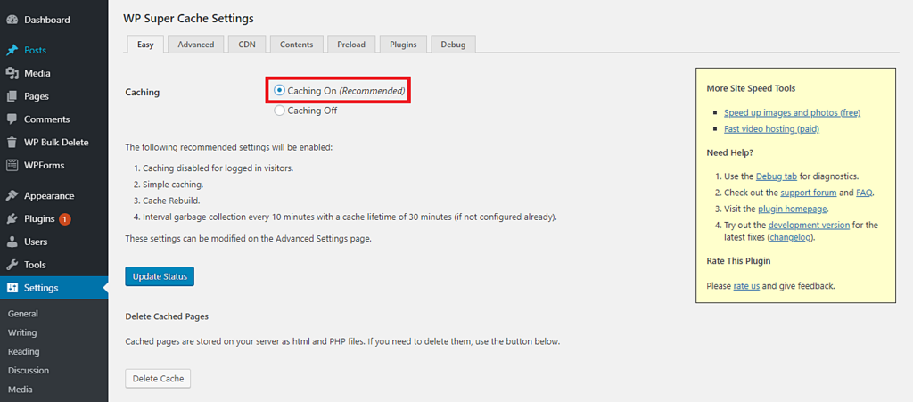913x402 pixels.
Task: Click the Delete Cached Pages heading
Action: click(x=167, y=317)
